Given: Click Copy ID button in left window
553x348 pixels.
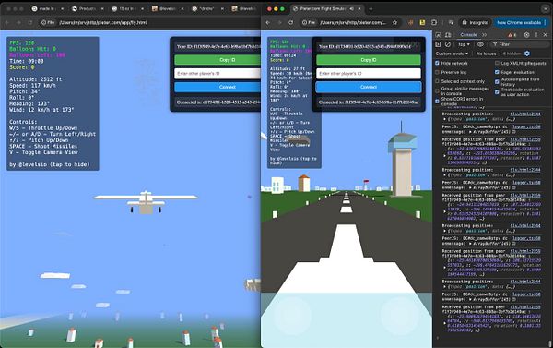Looking at the screenshot, I should (218, 60).
